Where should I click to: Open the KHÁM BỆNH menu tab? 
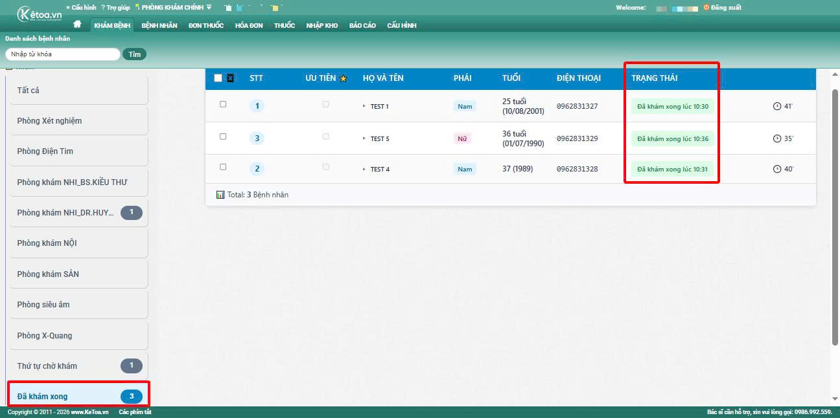(112, 25)
